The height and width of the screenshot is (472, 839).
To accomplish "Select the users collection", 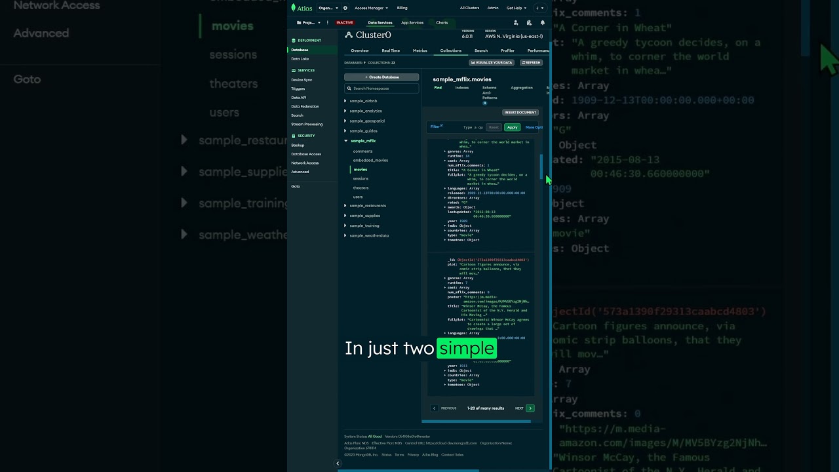I will click(358, 197).
